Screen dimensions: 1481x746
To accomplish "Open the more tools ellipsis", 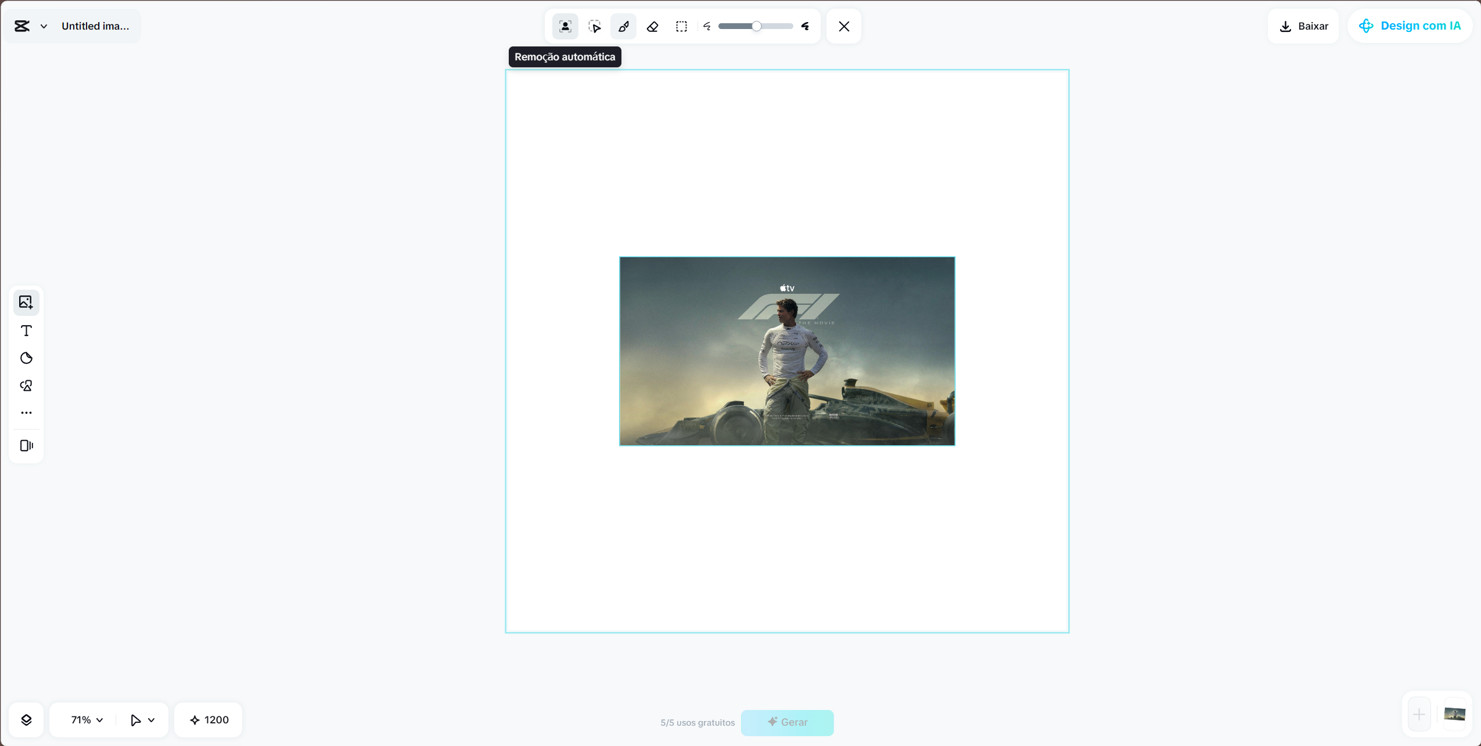I will point(26,413).
